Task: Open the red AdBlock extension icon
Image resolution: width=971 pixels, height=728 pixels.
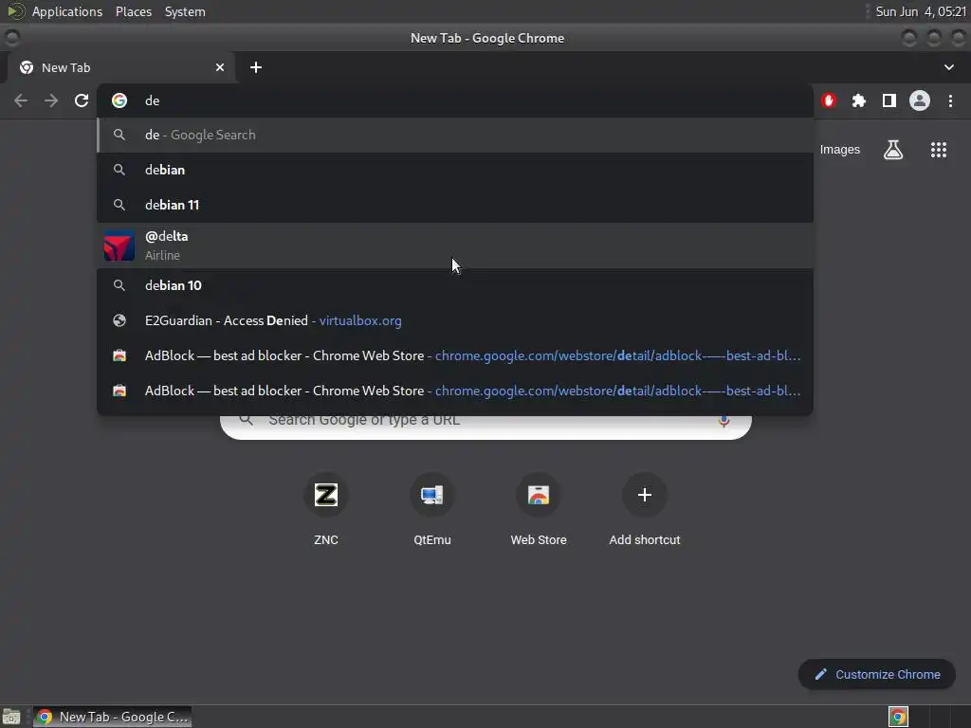Action: [x=829, y=100]
